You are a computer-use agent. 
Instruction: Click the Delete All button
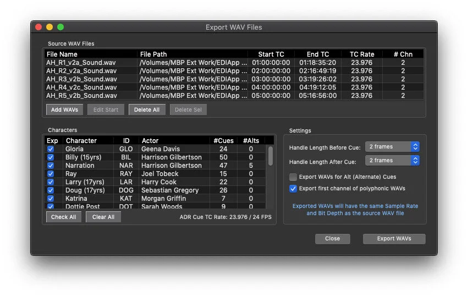click(x=147, y=109)
